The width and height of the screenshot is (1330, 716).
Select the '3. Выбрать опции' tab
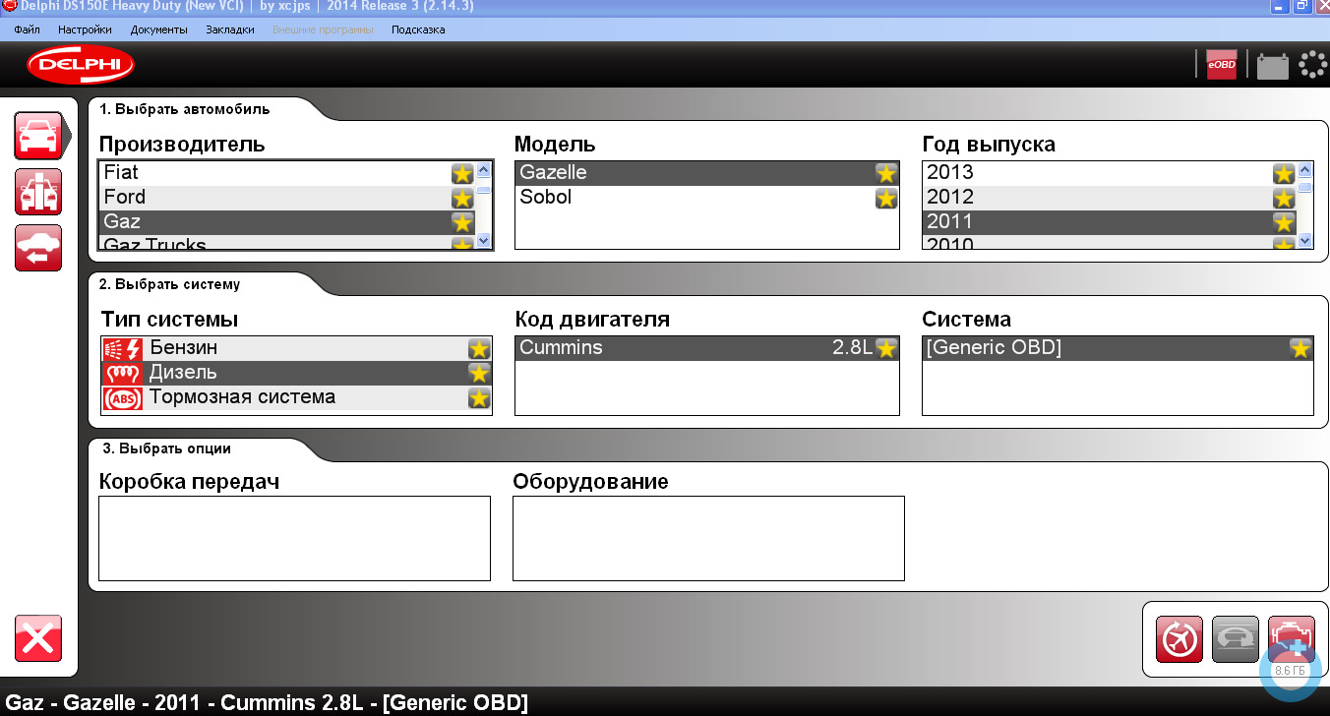pos(166,448)
